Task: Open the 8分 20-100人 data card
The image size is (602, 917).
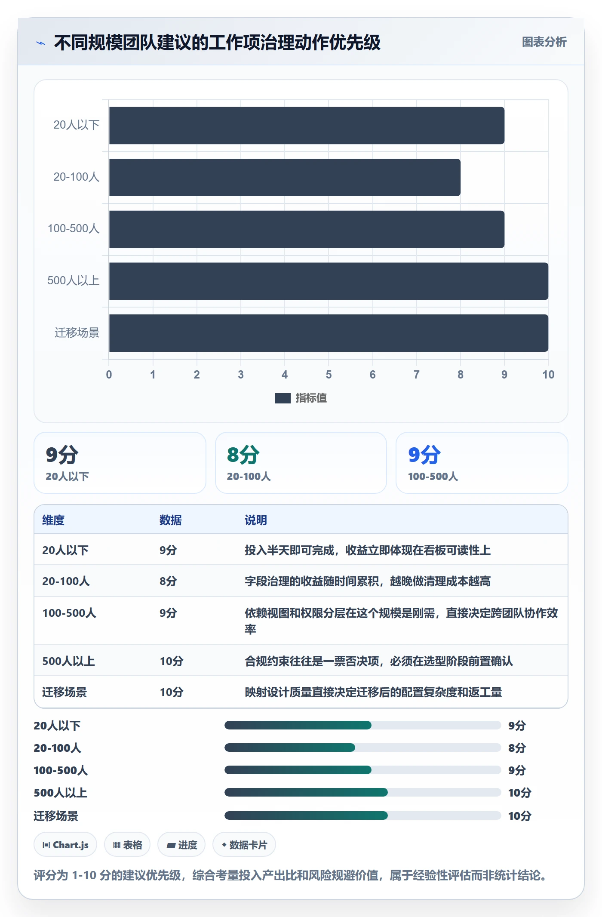Action: pos(301,463)
